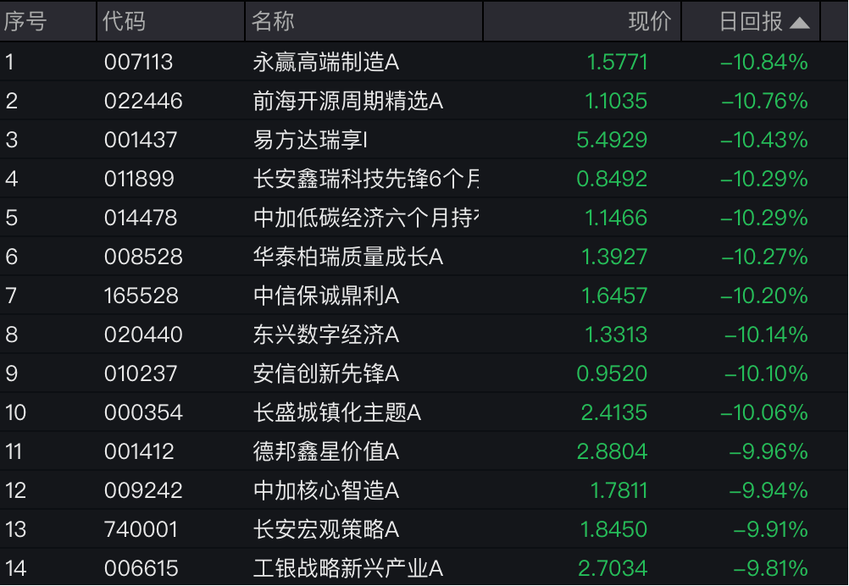Click price 2.7034

click(x=613, y=568)
